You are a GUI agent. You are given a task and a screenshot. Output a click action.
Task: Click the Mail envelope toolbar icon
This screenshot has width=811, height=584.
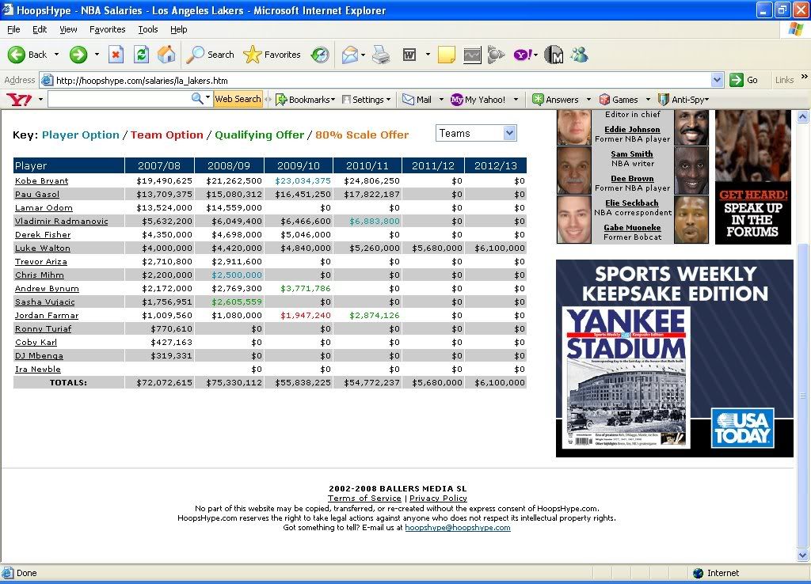(350, 55)
